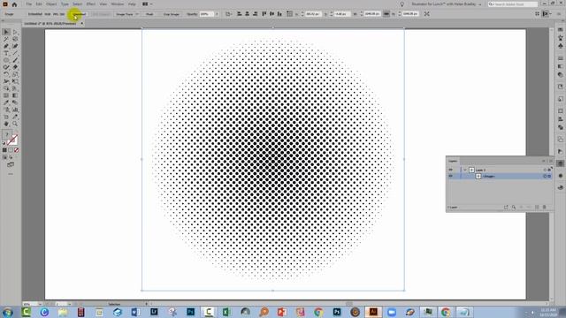The height and width of the screenshot is (318, 566).
Task: Open the Layers panel flyout menu
Action: click(550, 161)
